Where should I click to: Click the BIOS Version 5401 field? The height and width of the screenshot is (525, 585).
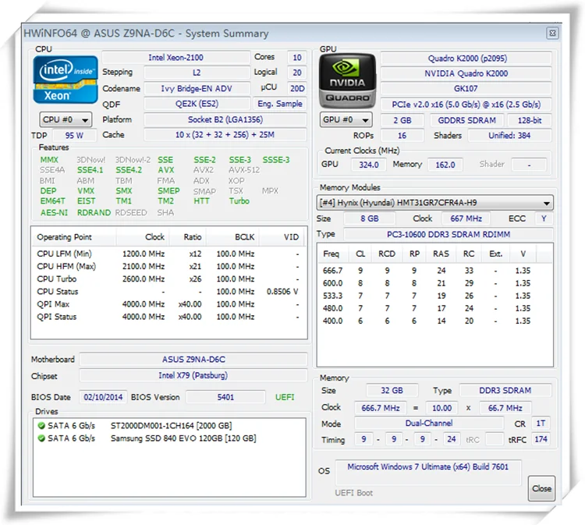pos(225,397)
